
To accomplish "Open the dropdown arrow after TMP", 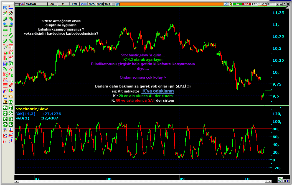I will 113,4.
